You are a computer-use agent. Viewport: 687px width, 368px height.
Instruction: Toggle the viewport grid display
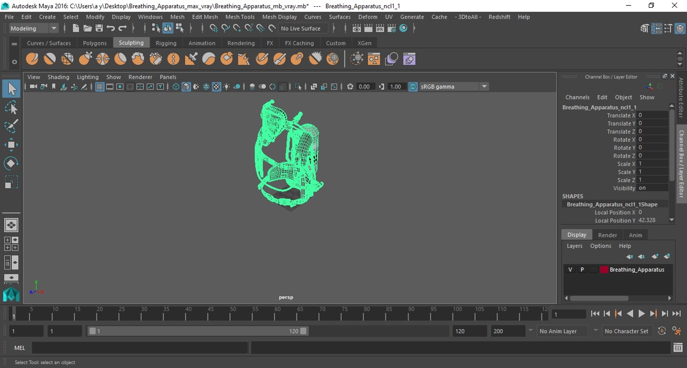pos(100,87)
